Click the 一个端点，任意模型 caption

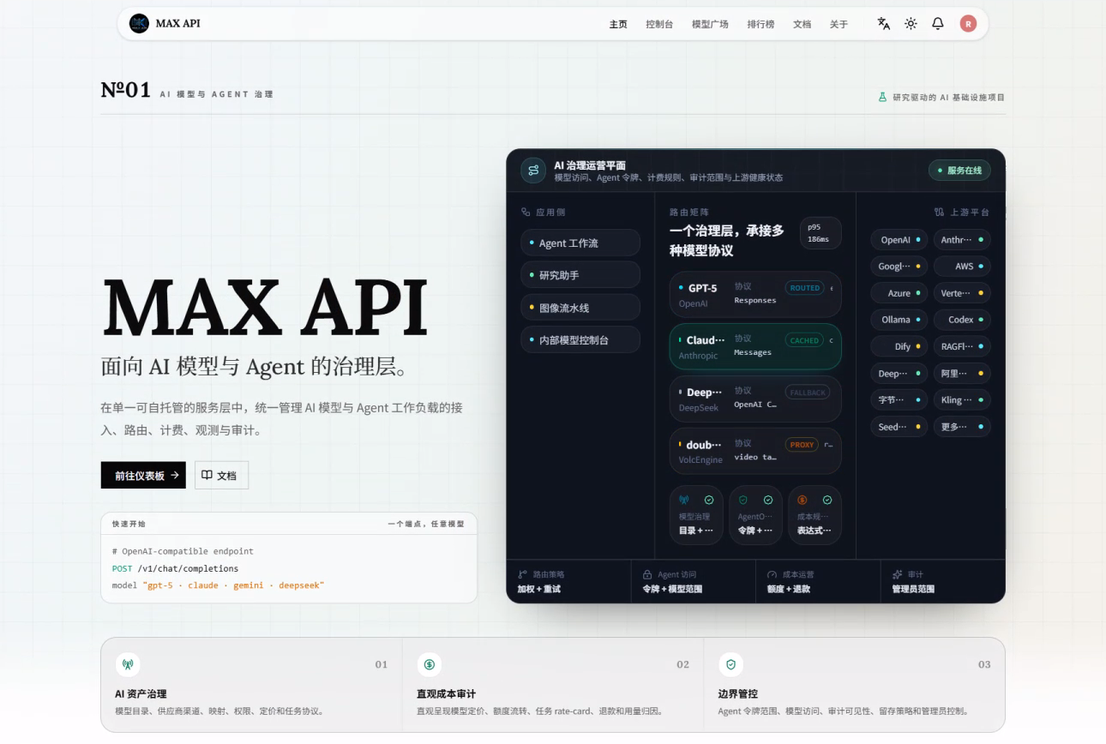[426, 524]
